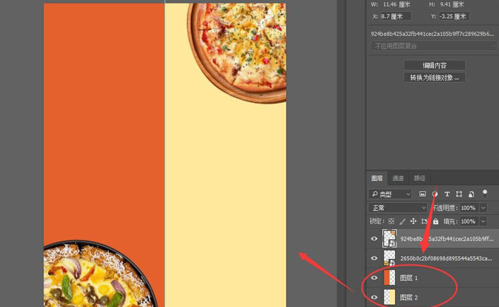Hide 图层 2 using its eye icon

click(374, 298)
